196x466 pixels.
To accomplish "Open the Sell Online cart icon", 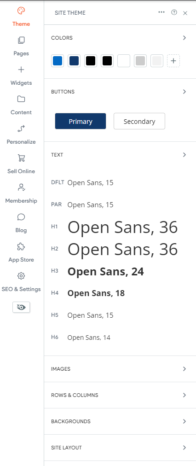I will (x=21, y=158).
